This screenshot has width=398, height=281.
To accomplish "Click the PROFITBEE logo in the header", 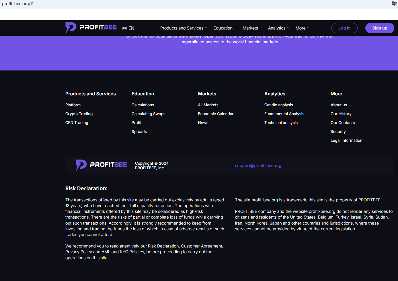I will (91, 28).
